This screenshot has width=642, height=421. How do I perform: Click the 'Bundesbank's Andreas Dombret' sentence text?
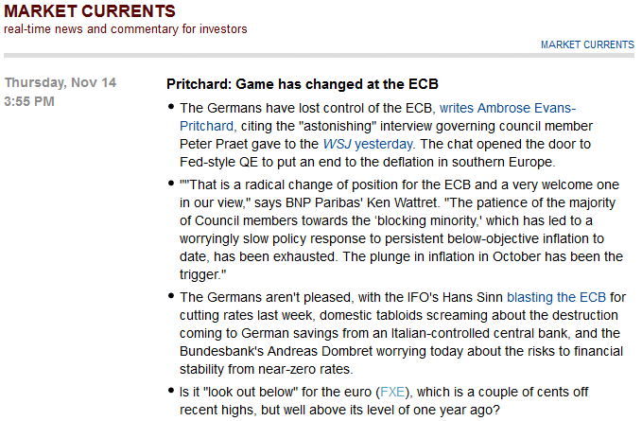[401, 351]
